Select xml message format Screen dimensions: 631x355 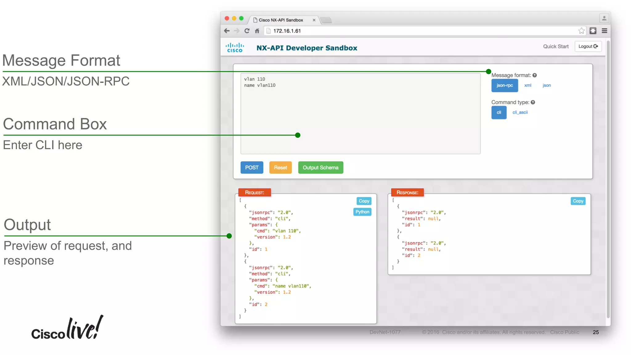(x=527, y=85)
